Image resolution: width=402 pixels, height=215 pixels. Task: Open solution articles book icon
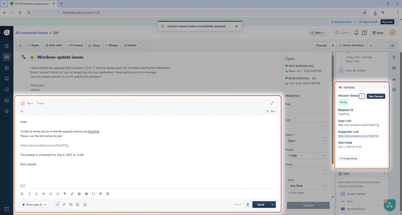tap(78, 204)
